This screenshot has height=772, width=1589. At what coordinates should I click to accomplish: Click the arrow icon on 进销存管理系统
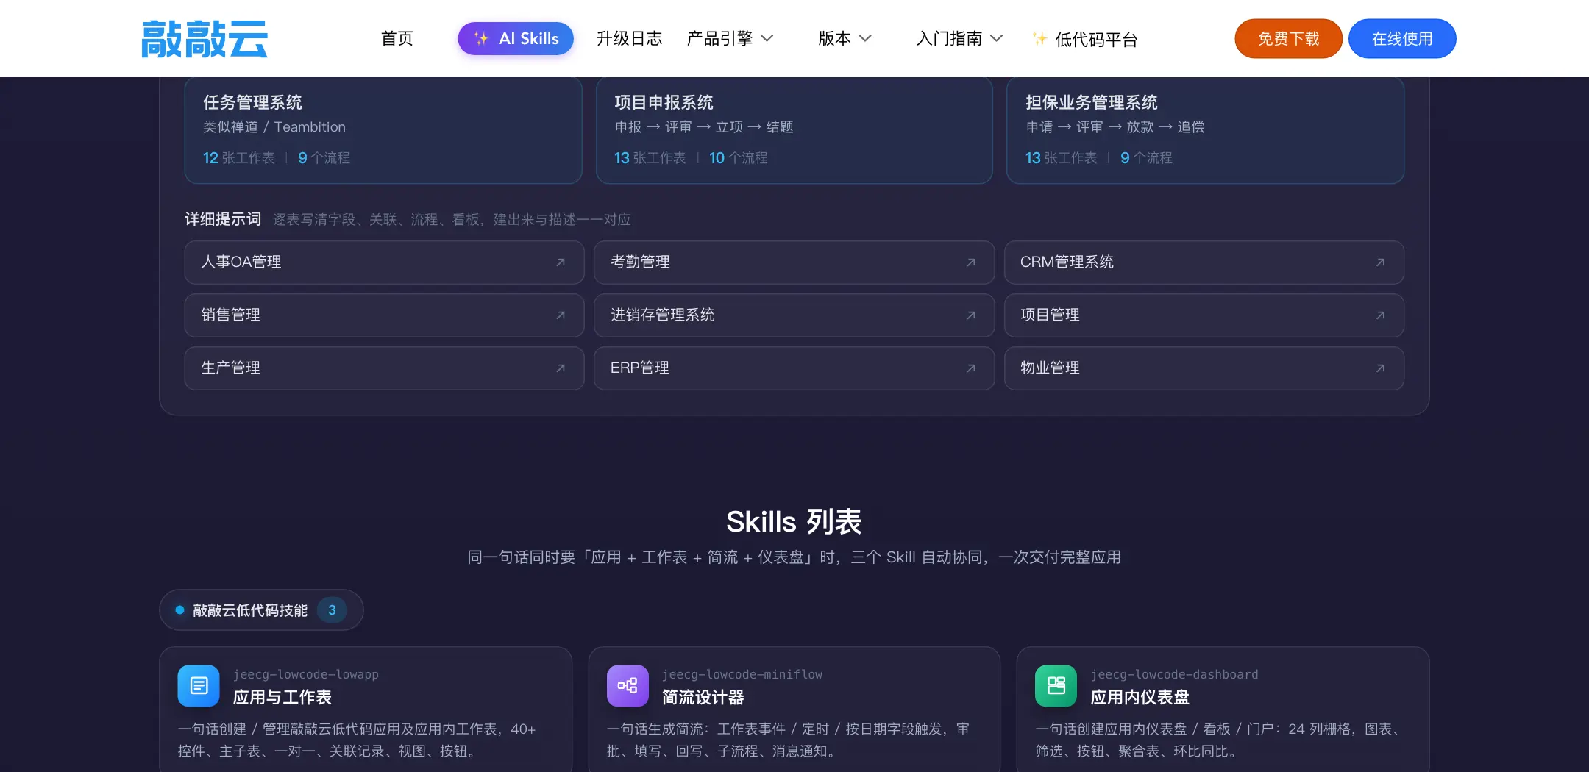[971, 315]
